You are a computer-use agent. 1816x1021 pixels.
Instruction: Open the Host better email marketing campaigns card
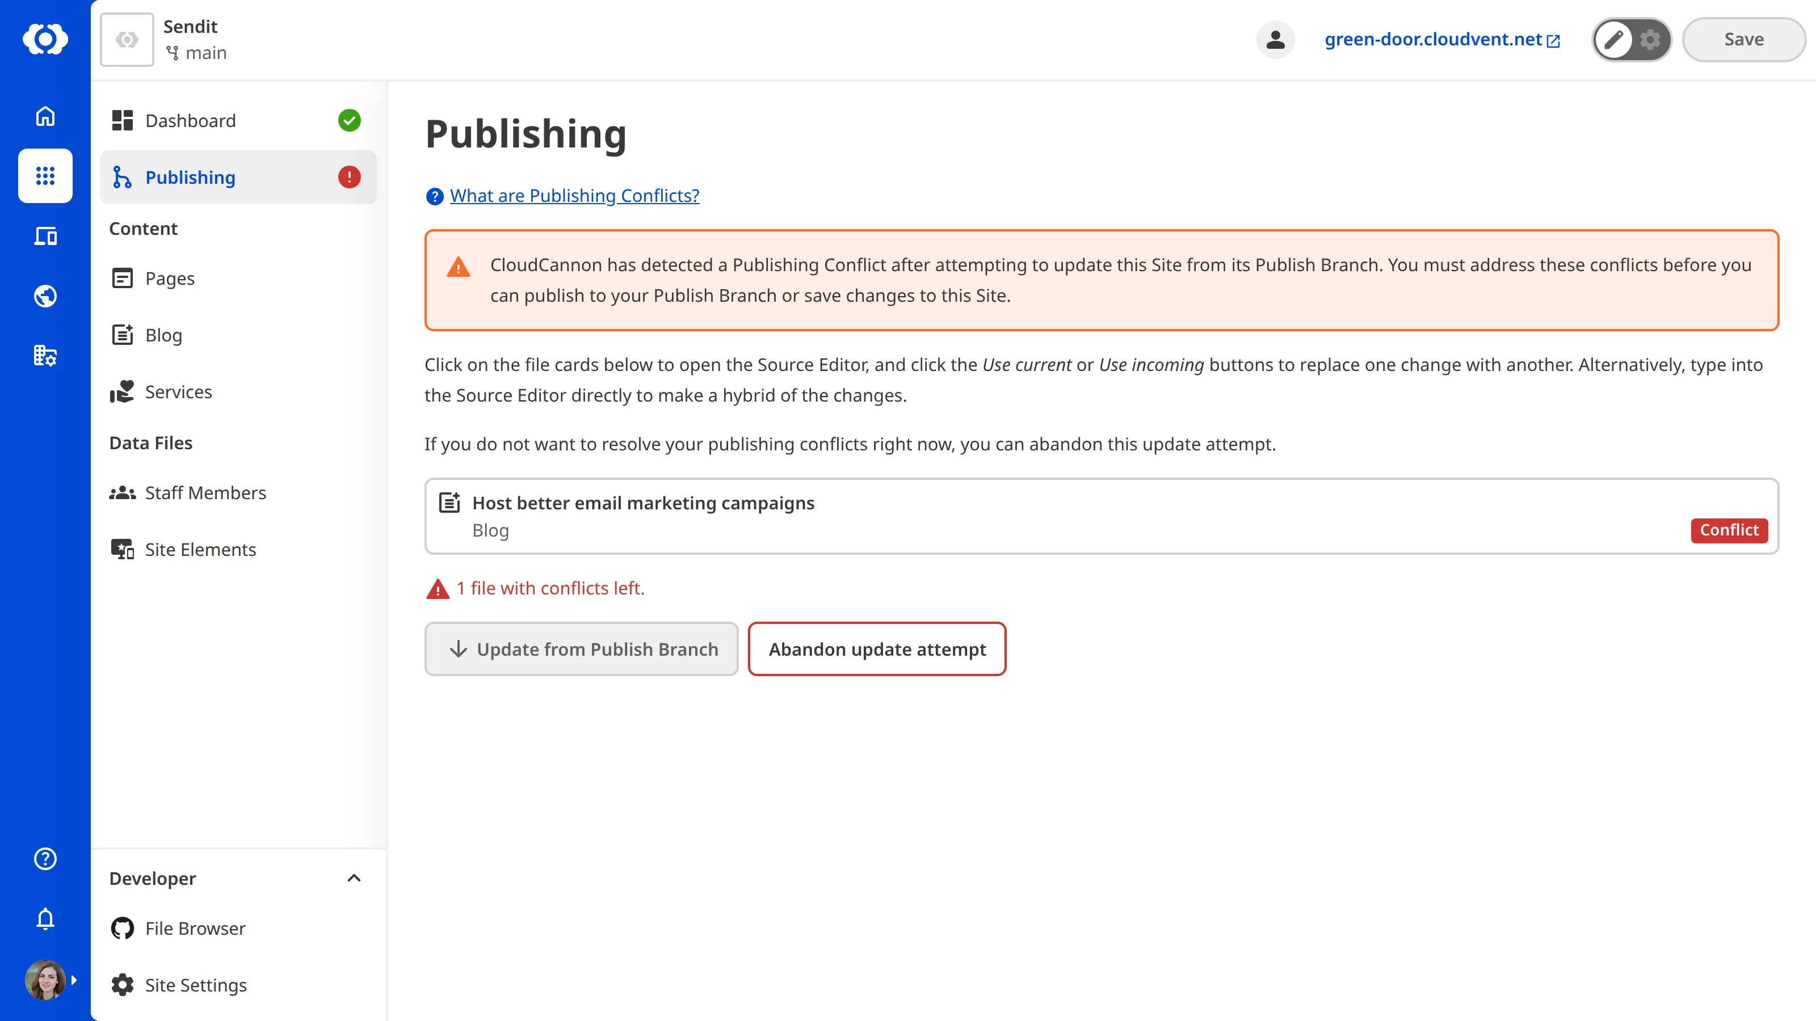[x=1101, y=517]
